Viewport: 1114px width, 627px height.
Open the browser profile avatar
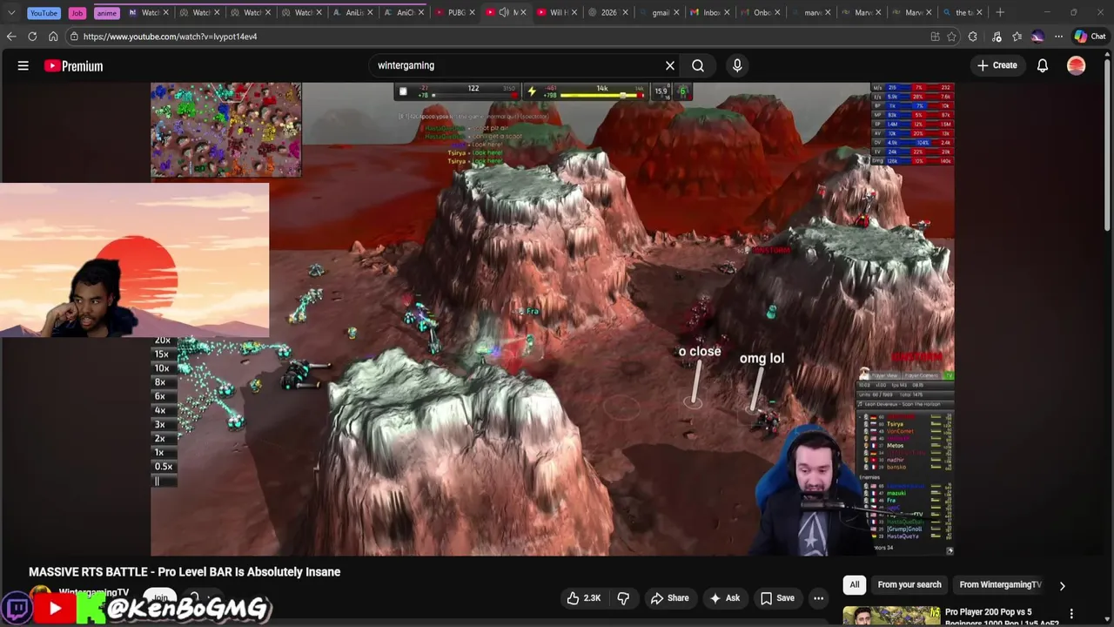(1037, 37)
